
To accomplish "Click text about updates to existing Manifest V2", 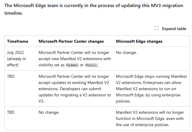I will tap(74, 83).
